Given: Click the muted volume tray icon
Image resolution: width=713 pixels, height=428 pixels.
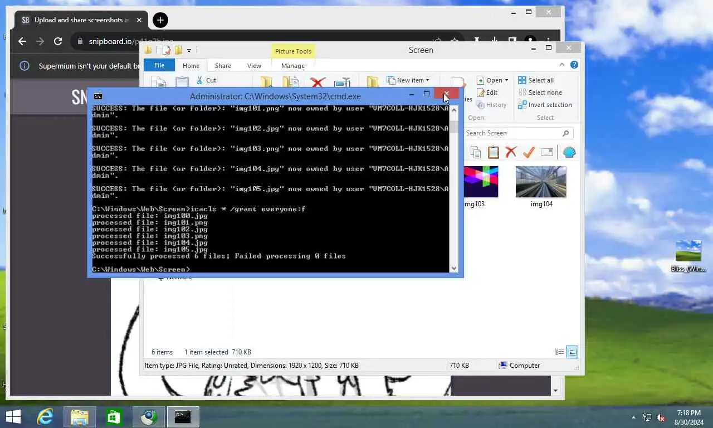Looking at the screenshot, I should [661, 417].
